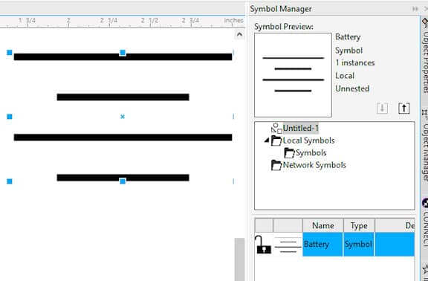Open the CONNECT docker tab
The width and height of the screenshot is (428, 281).
[x=425, y=222]
